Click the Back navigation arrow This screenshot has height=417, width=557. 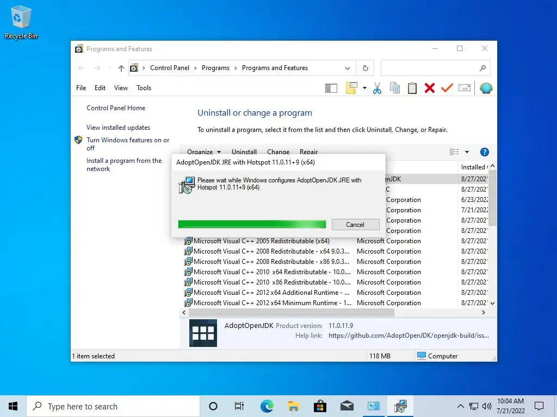(82, 68)
